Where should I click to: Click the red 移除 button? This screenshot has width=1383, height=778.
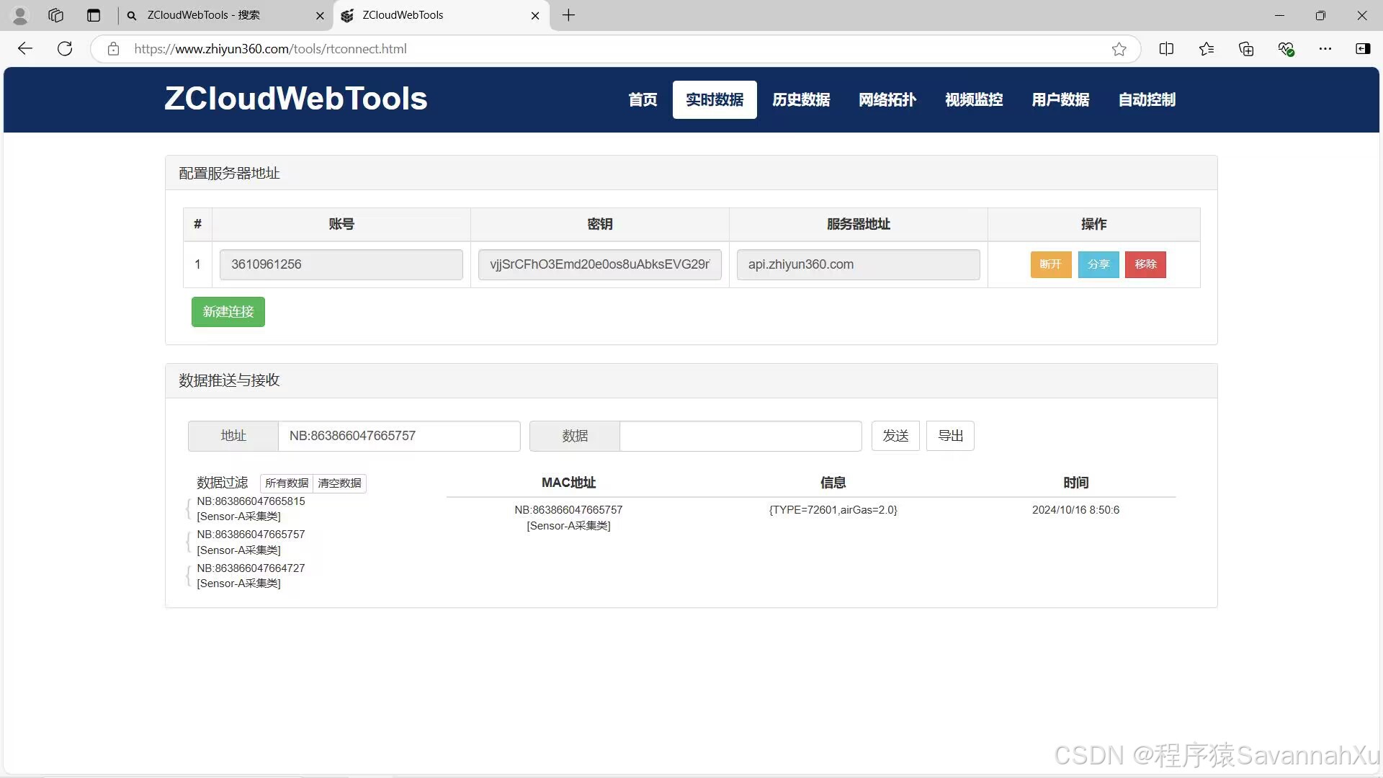click(x=1145, y=264)
